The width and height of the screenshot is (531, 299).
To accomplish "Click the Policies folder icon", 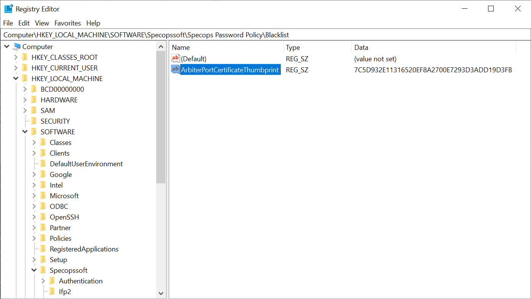I will (x=43, y=239).
